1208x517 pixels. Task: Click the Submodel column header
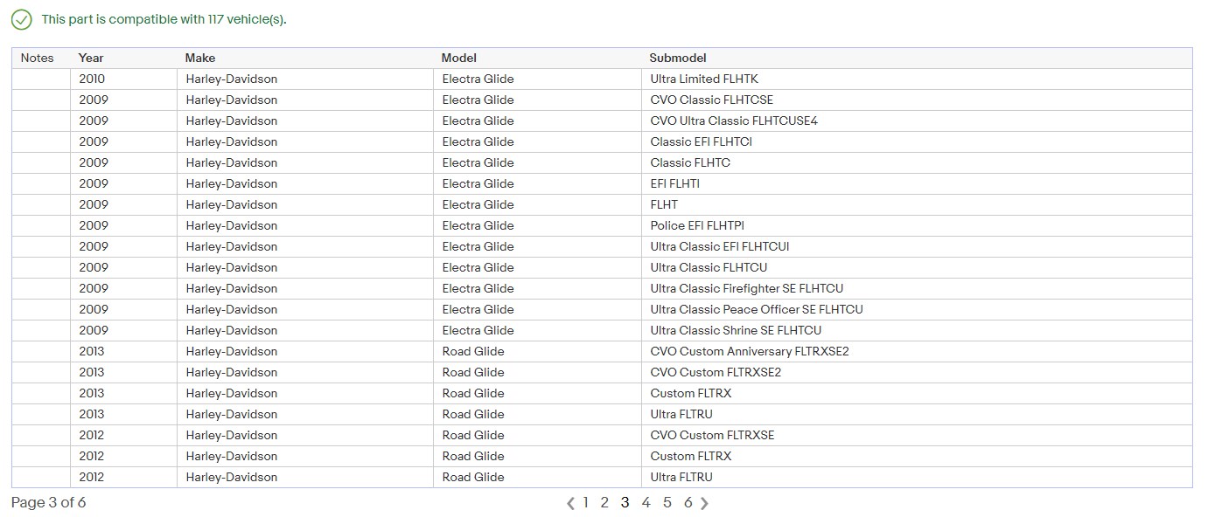[x=677, y=59]
